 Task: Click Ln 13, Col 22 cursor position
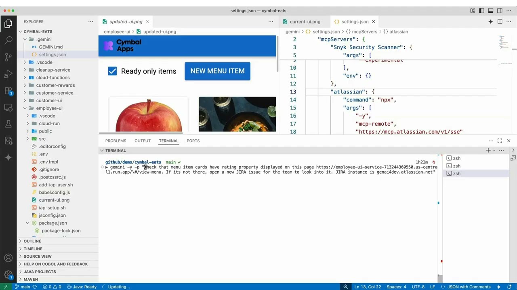point(368,287)
